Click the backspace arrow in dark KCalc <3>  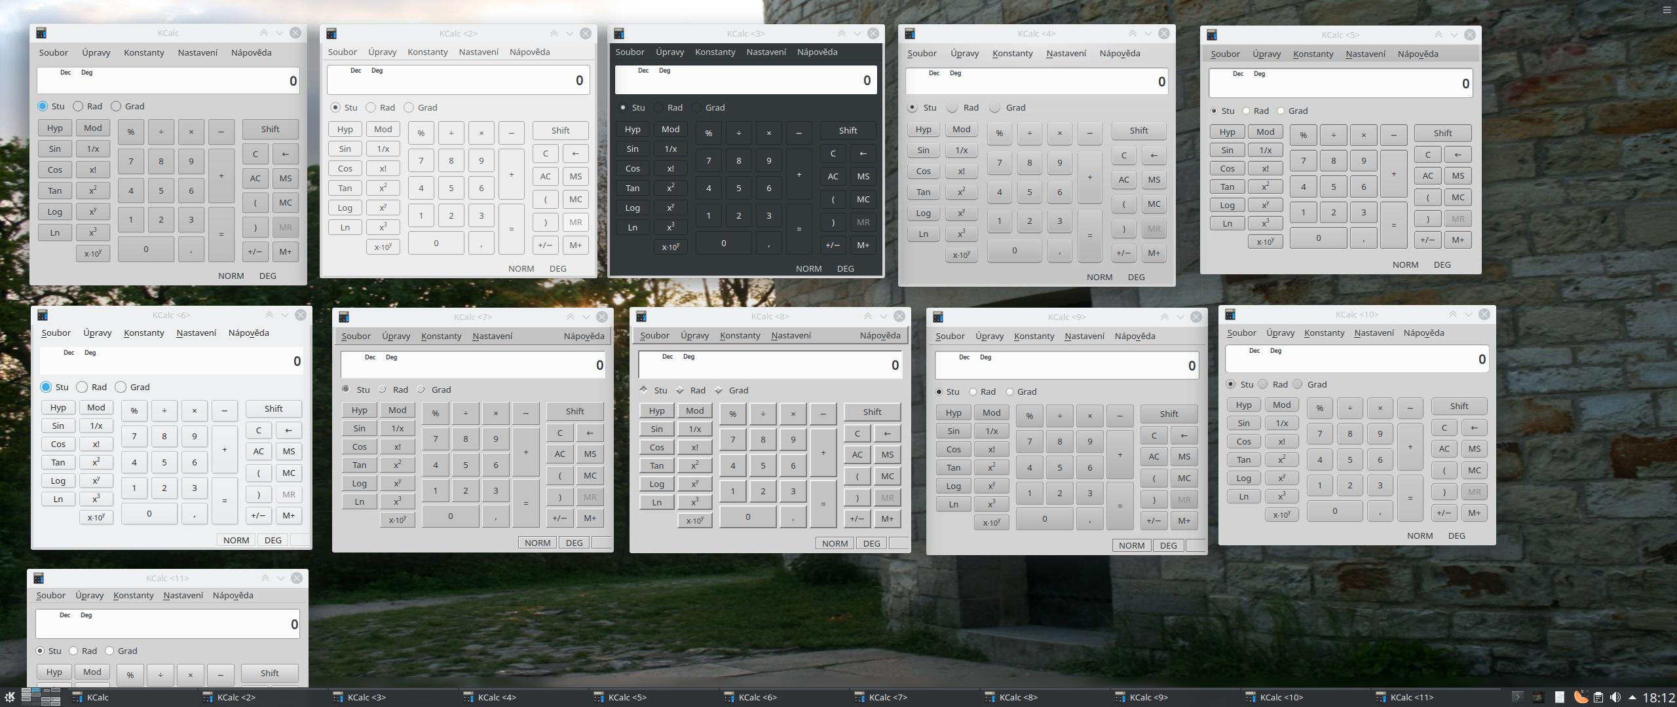(x=863, y=153)
